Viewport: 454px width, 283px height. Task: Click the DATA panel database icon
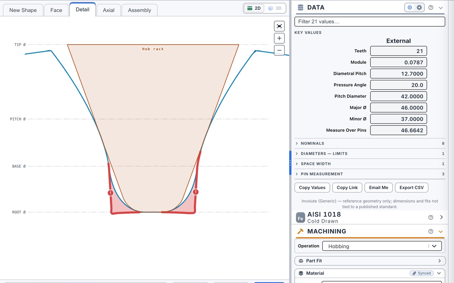[x=301, y=8]
